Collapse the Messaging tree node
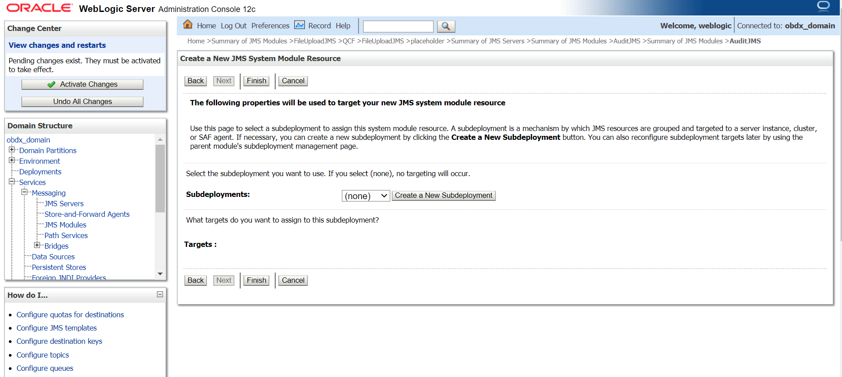This screenshot has height=377, width=842. [24, 192]
